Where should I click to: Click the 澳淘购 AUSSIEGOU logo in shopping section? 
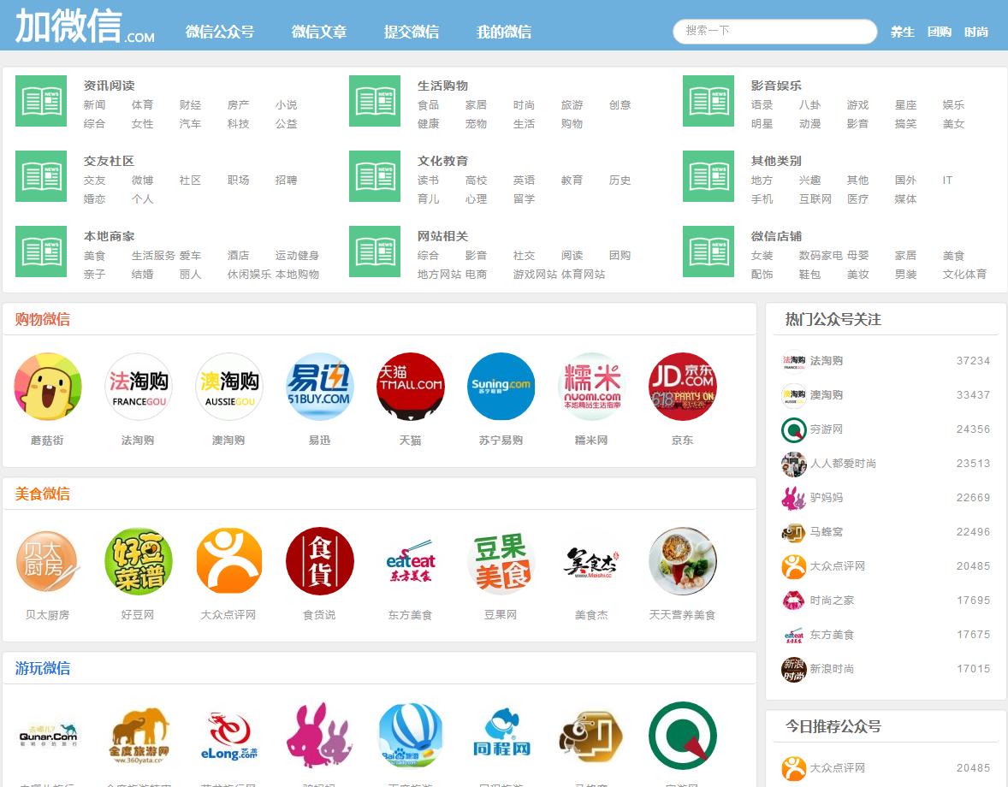click(228, 386)
